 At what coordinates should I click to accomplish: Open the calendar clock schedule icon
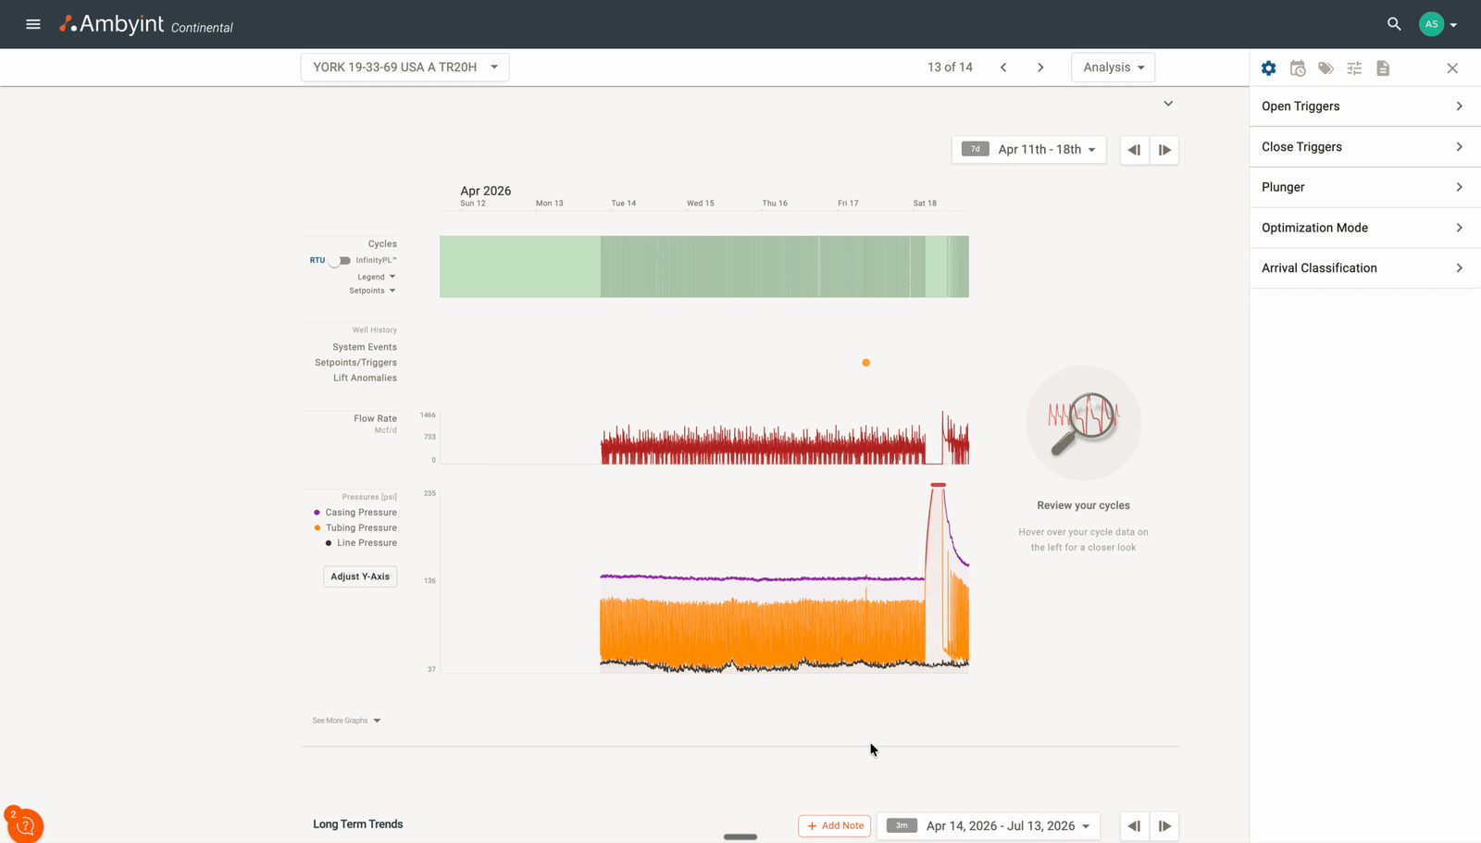click(x=1298, y=68)
